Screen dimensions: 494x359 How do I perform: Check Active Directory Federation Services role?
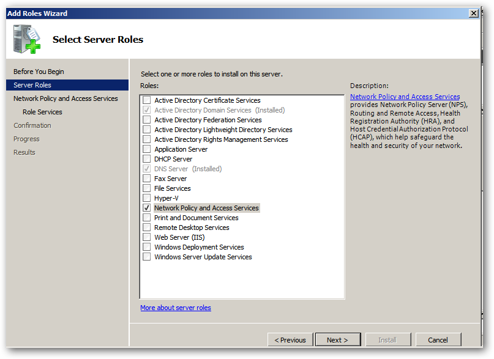146,120
